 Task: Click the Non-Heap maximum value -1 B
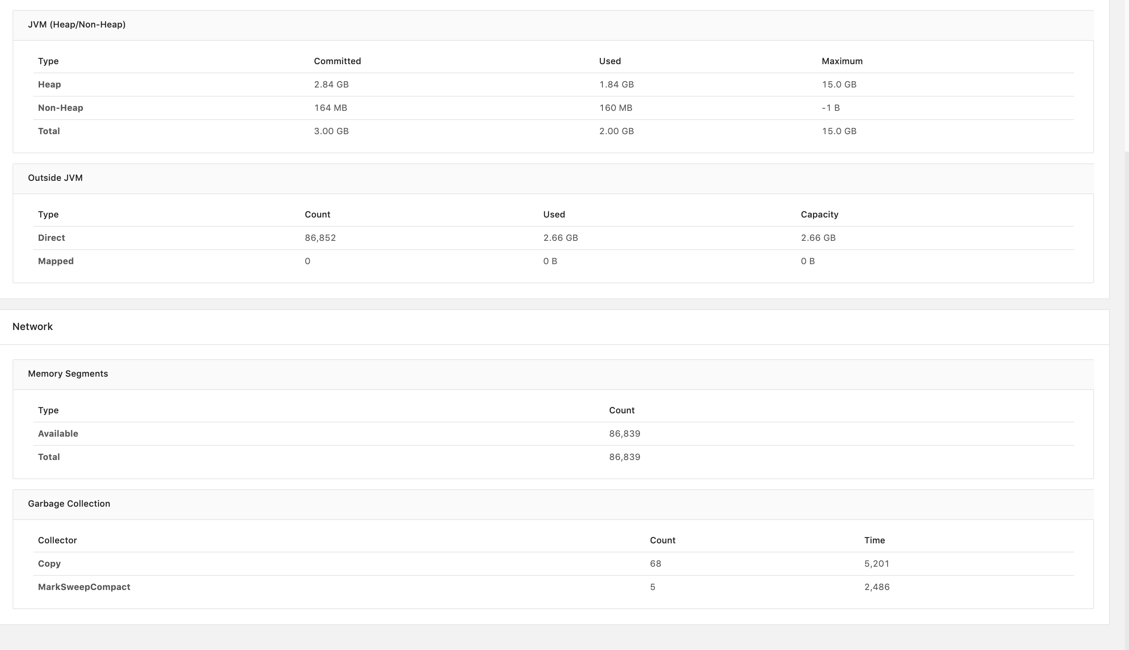pyautogui.click(x=830, y=107)
